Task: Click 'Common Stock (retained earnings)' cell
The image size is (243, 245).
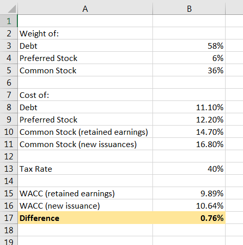Action: (x=85, y=132)
